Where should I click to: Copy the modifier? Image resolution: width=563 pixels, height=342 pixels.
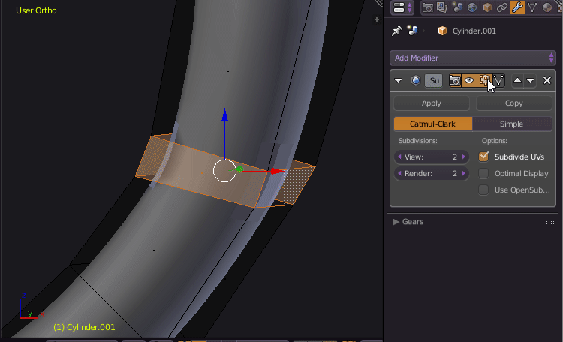(513, 103)
